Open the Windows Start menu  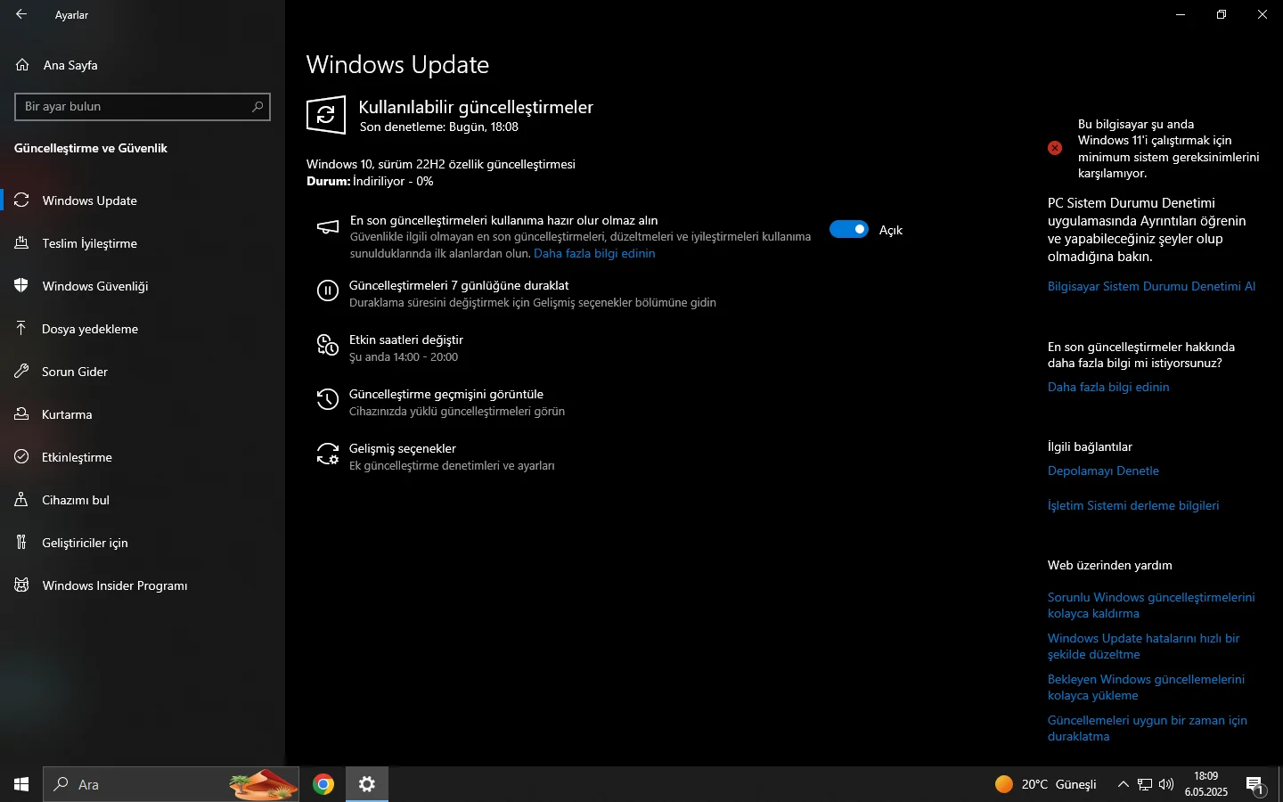tap(21, 784)
